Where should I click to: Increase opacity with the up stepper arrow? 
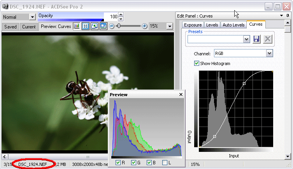[x=121, y=14]
